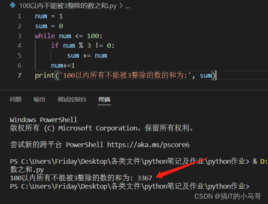Click the terminal output value 3367

pos(145,178)
